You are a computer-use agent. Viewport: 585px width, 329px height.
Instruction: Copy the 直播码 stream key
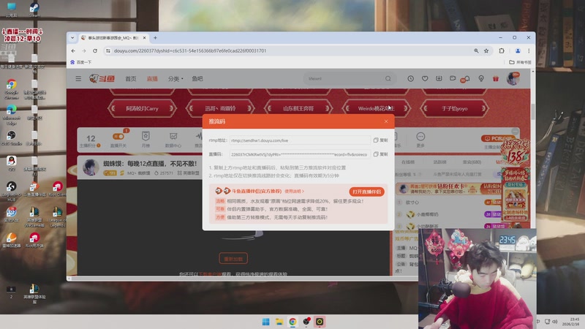point(380,154)
